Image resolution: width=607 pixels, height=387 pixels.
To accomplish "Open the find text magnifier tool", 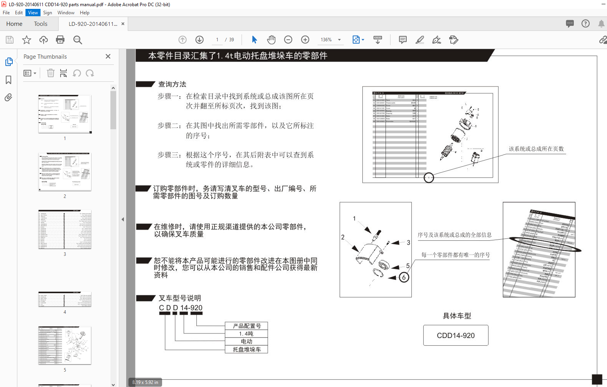I will (78, 40).
